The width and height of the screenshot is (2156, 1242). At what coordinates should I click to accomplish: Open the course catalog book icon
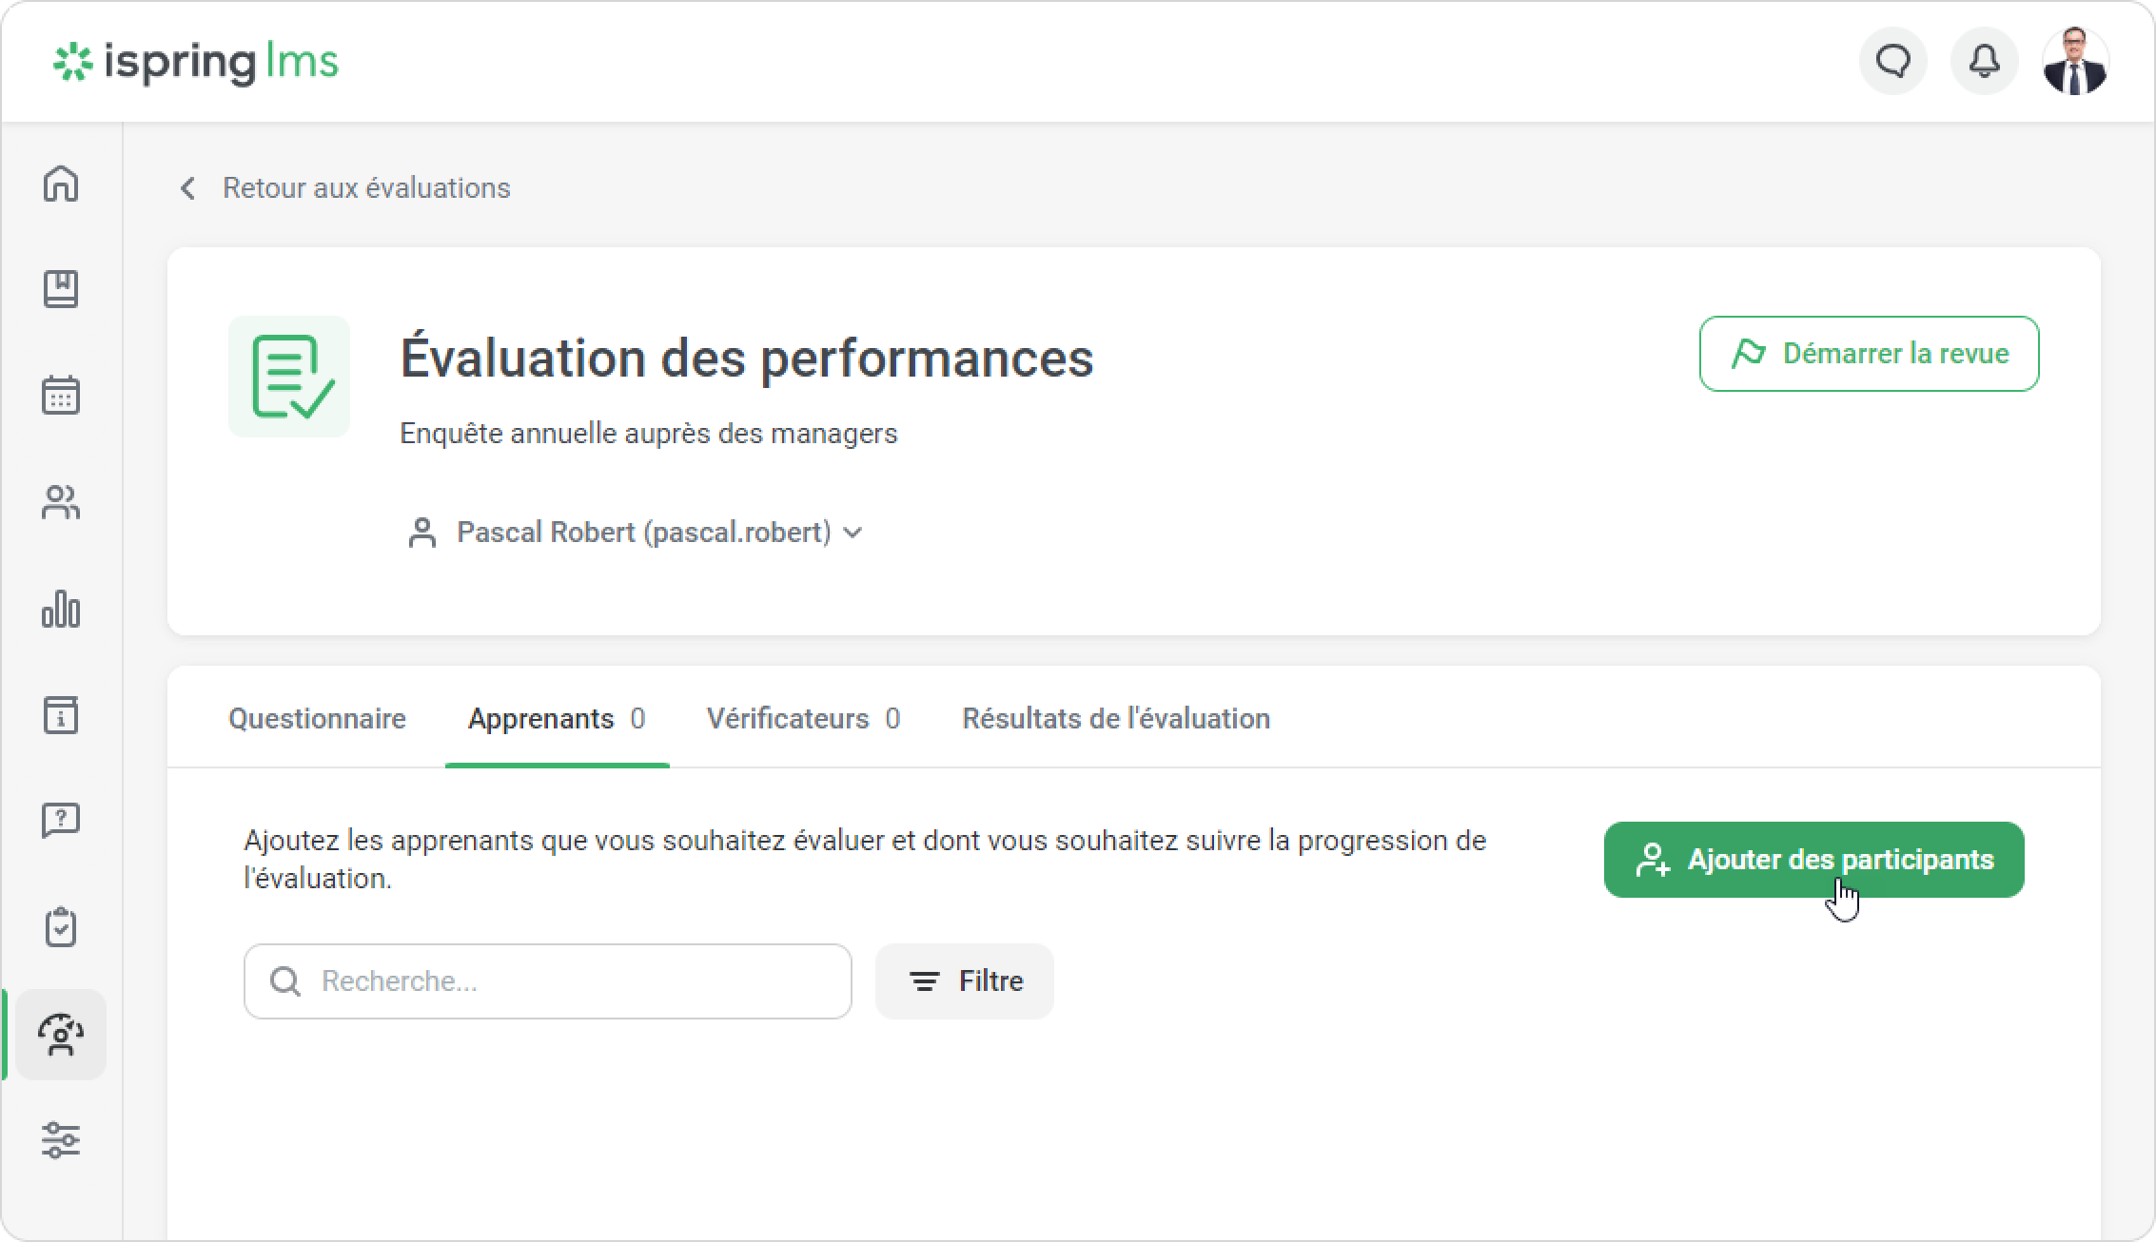(61, 289)
